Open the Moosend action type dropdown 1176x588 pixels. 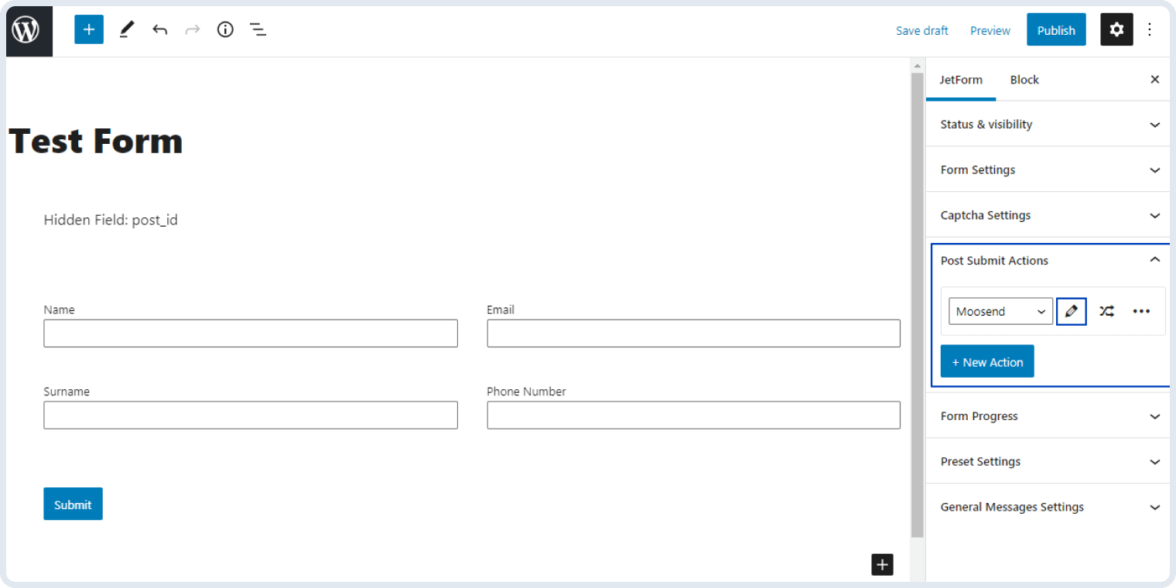[x=1000, y=311]
